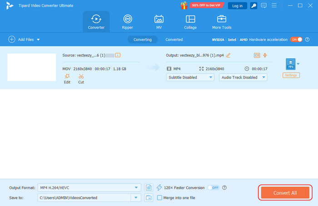This screenshot has height=206, width=318.
Task: Click the Log in button
Action: click(x=237, y=5)
